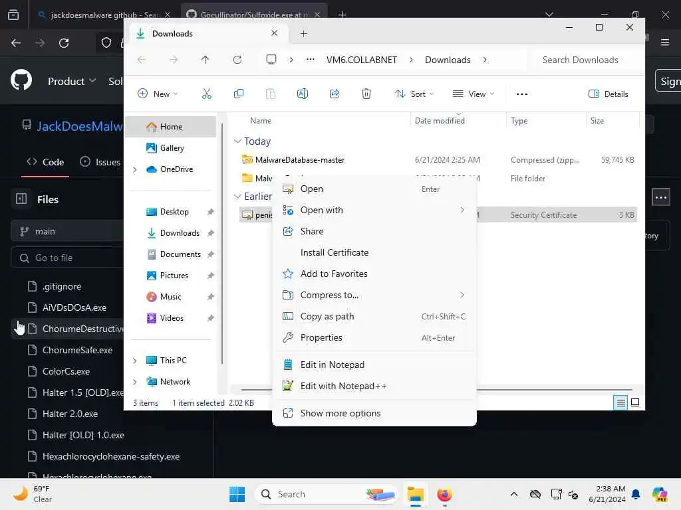The width and height of the screenshot is (681, 510).
Task: Click the Firefox icon in the taskbar
Action: click(x=444, y=494)
